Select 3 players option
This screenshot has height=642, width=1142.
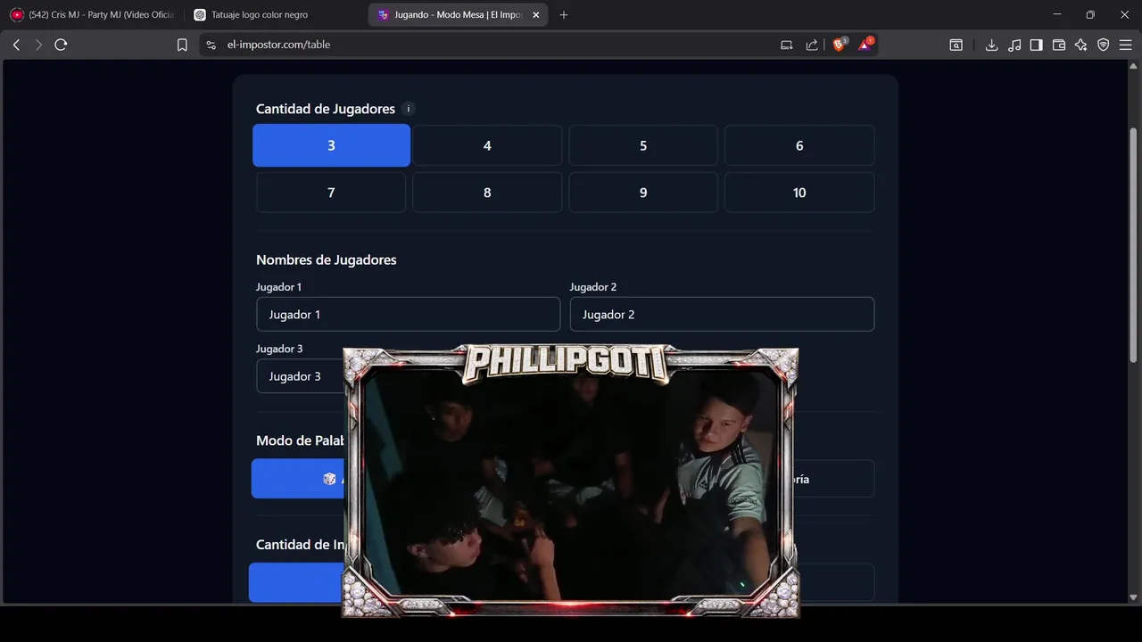point(331,145)
